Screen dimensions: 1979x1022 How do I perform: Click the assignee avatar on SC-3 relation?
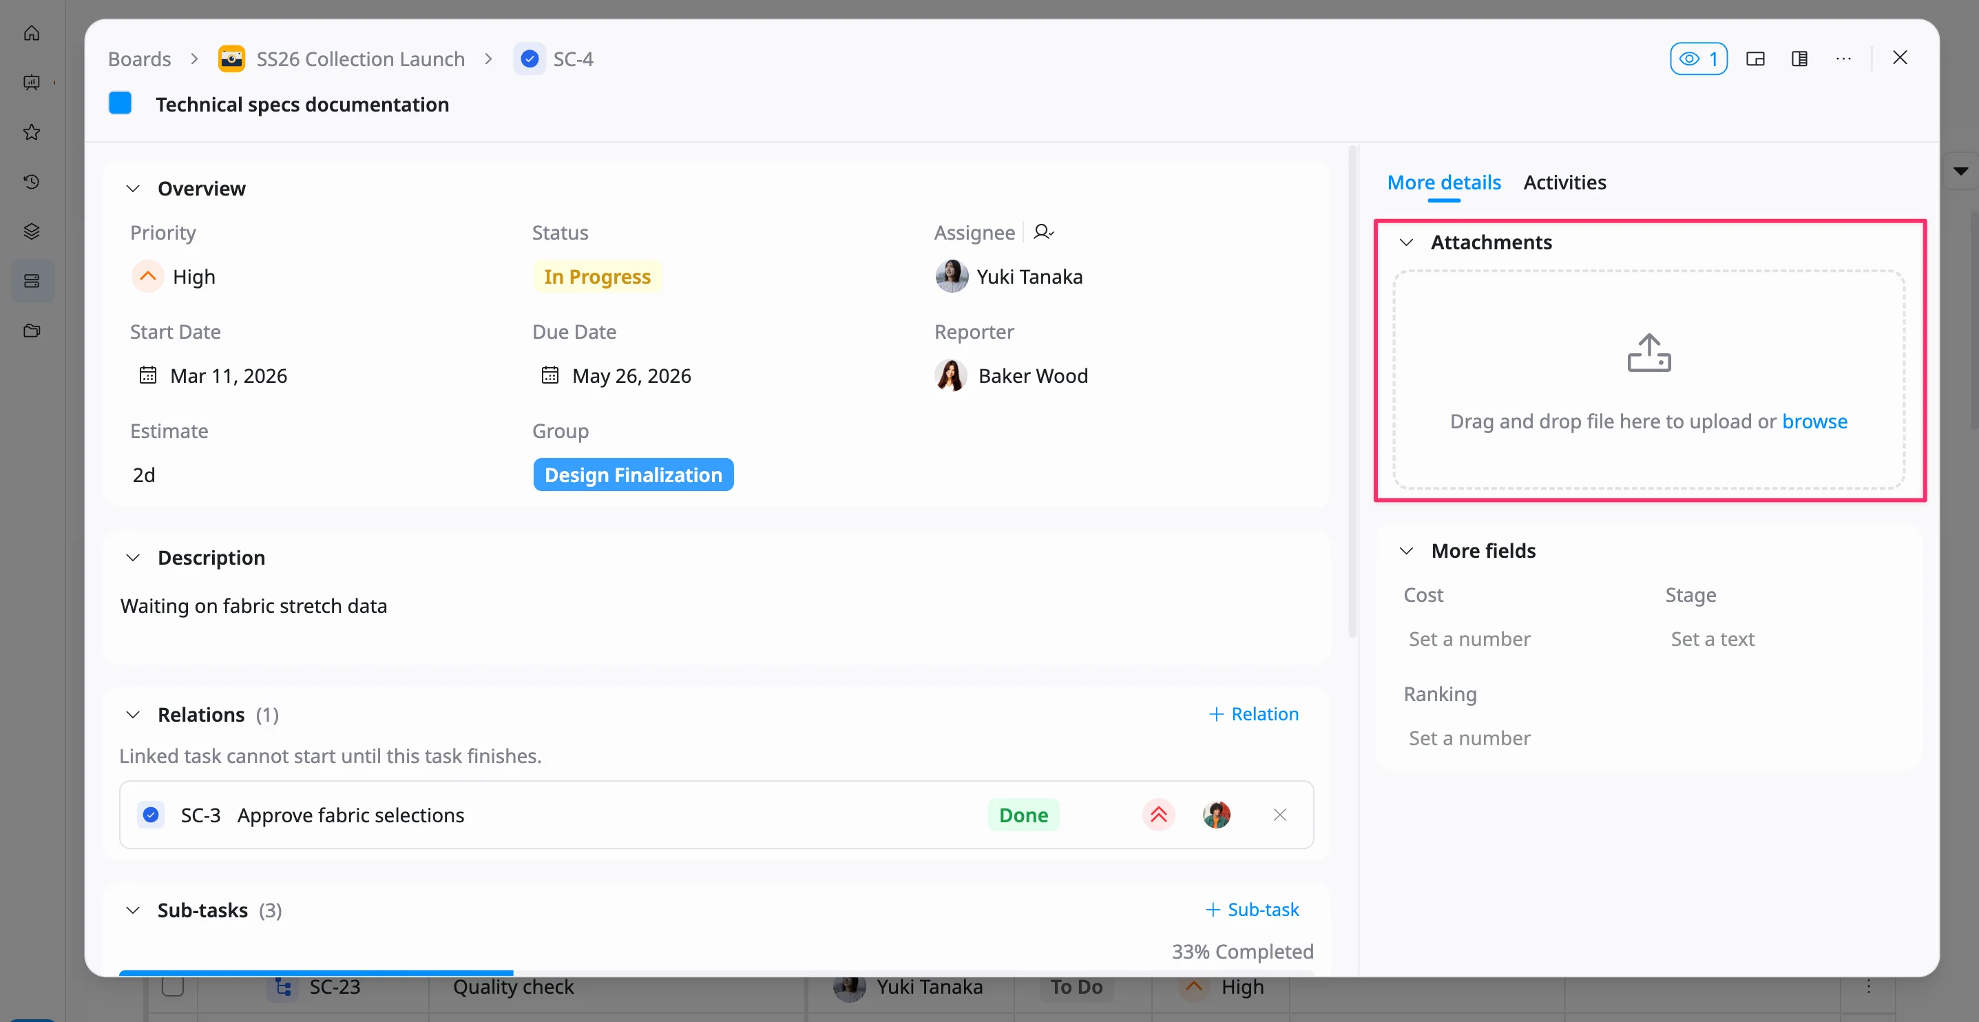coord(1216,815)
